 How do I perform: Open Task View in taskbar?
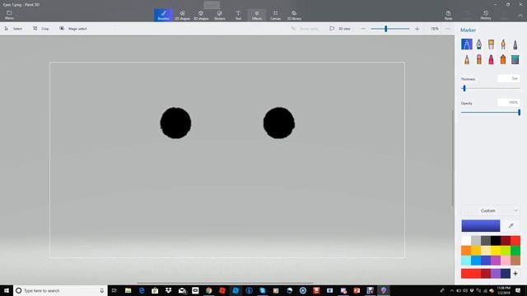[114, 290]
